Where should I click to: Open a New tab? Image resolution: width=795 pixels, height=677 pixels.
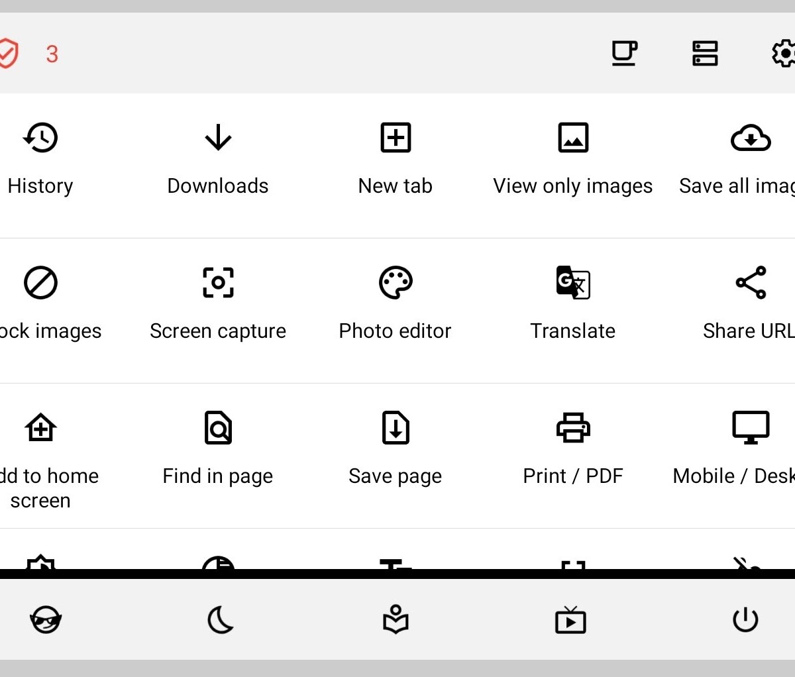[x=396, y=138]
